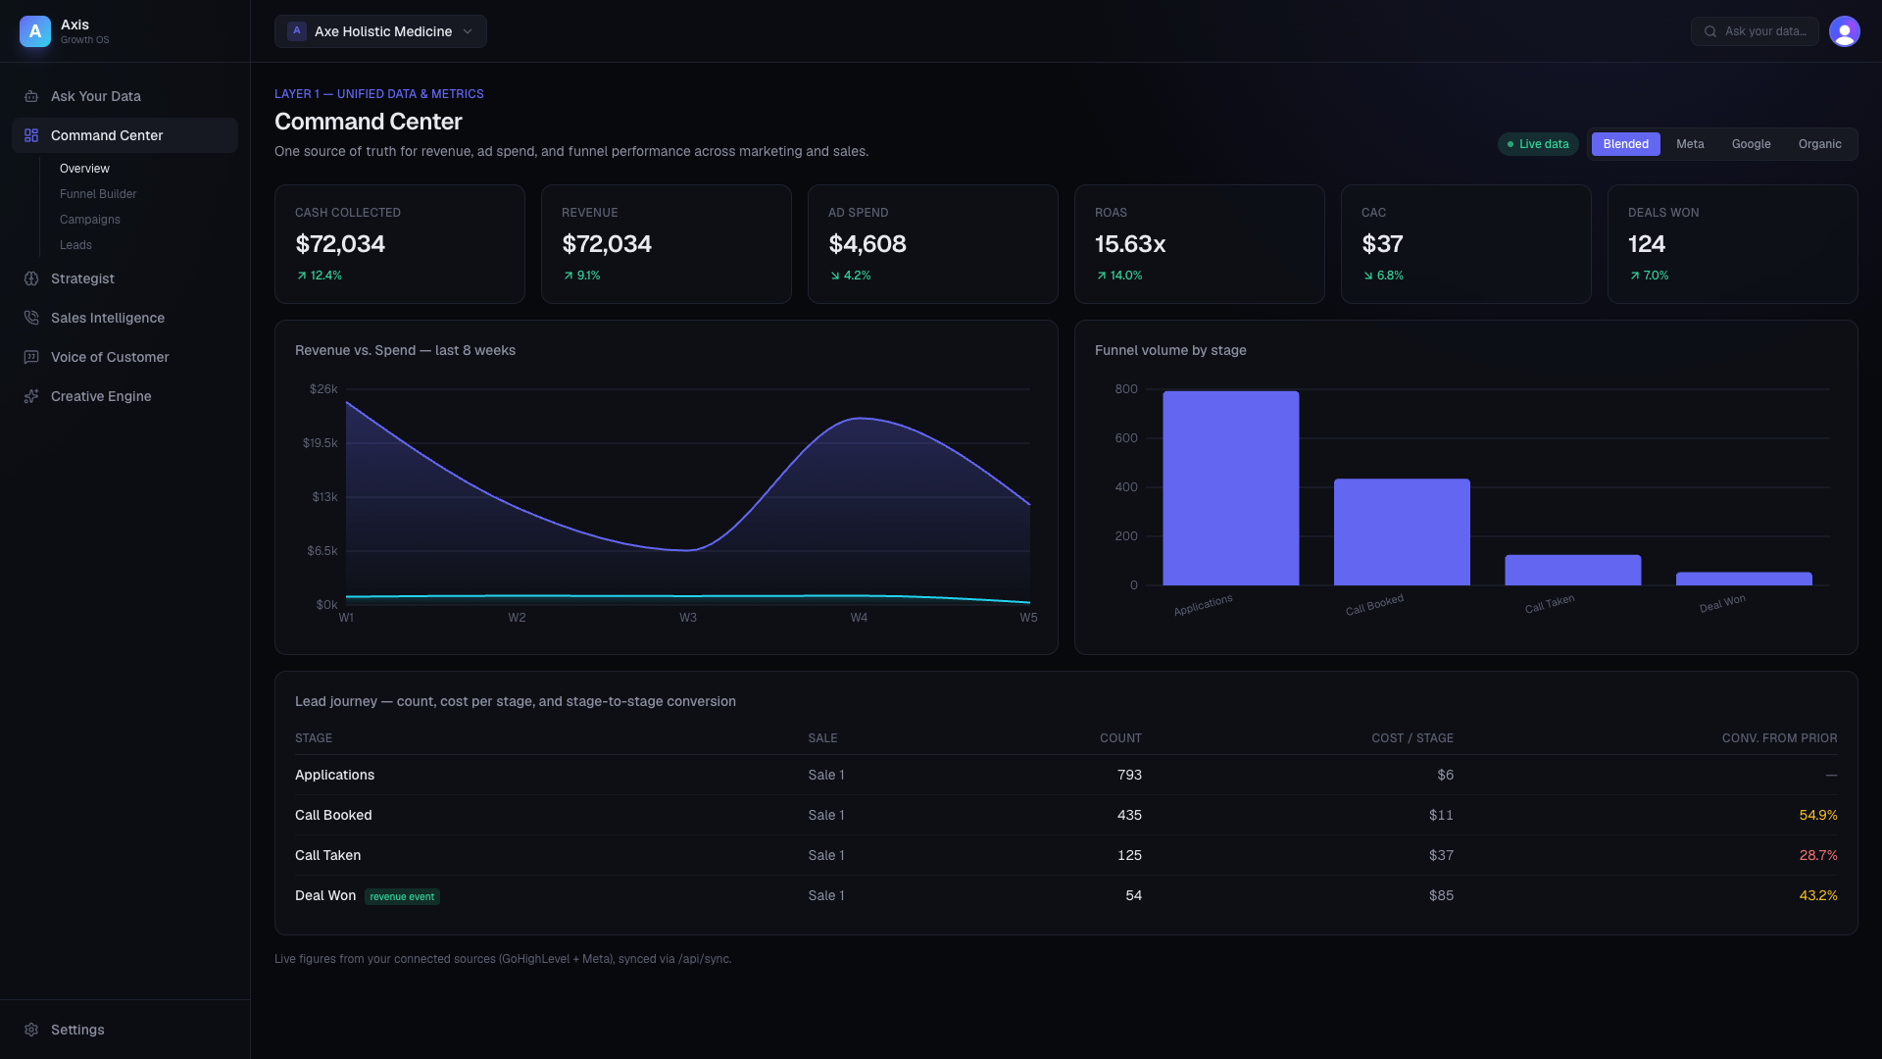Click the search magnifier icon

coord(1710,31)
